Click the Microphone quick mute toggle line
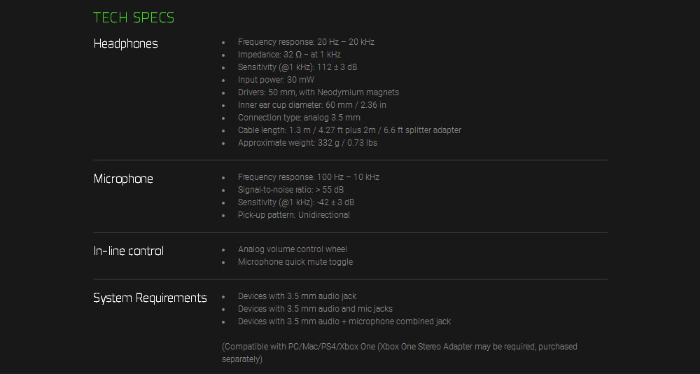Viewport: 700px width, 374px height. (x=295, y=262)
